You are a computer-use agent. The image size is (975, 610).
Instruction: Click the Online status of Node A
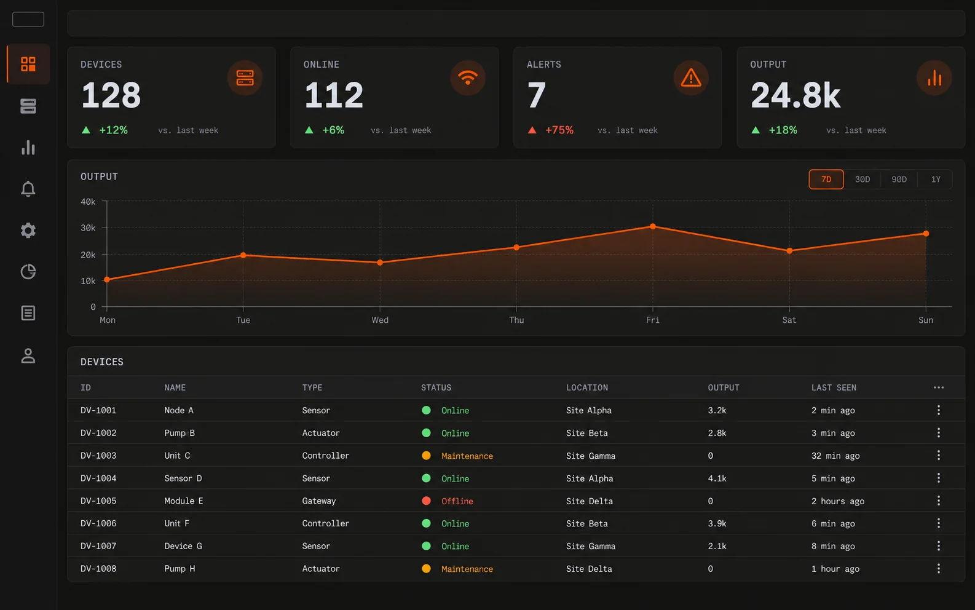[x=455, y=410]
